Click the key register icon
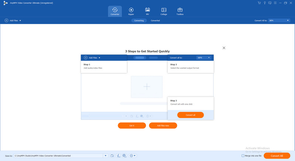Image resolution: width=295 pixels, height=161 pixels. pos(264,3)
